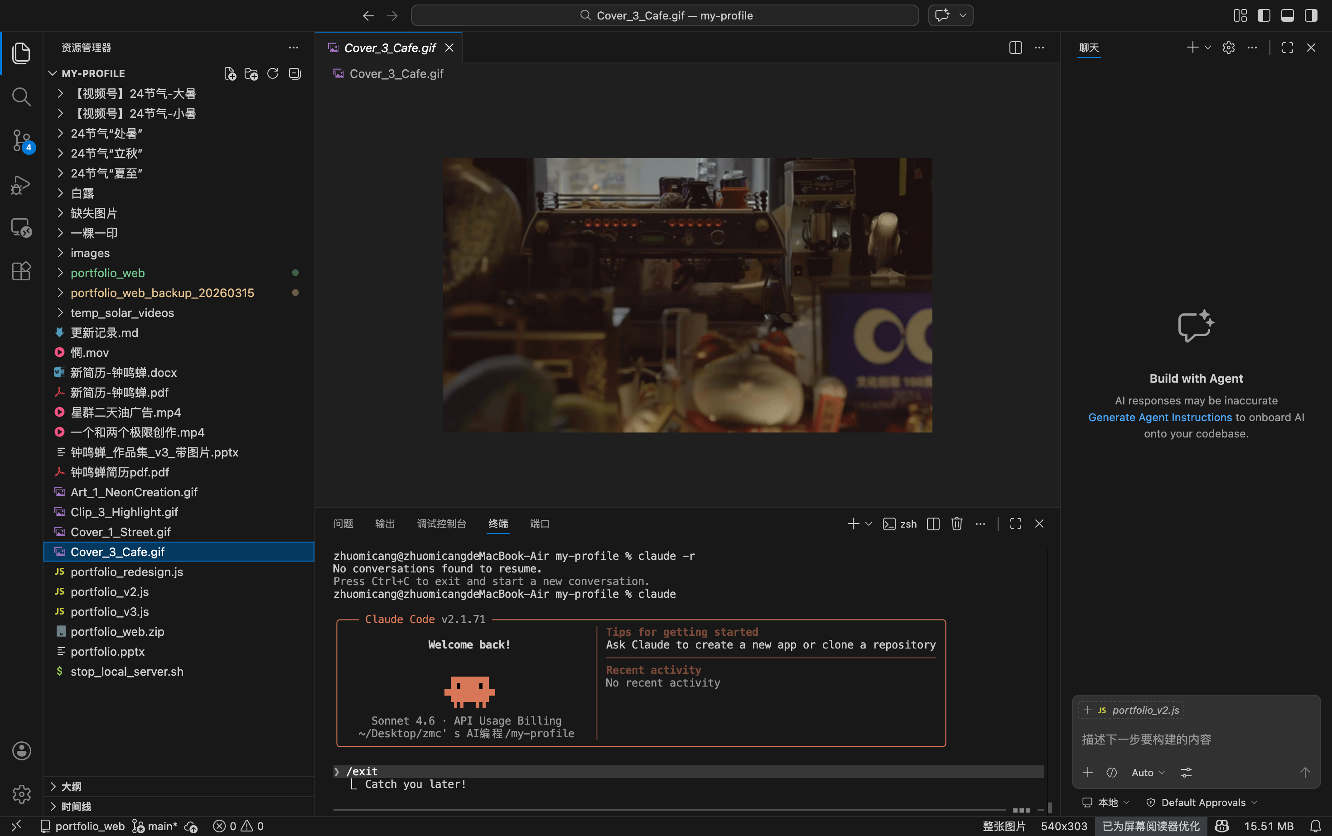Click New File icon in explorer header
The width and height of the screenshot is (1332, 836).
230,73
